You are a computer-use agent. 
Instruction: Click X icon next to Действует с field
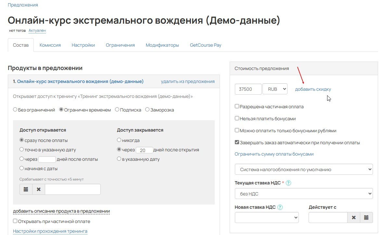354,218
